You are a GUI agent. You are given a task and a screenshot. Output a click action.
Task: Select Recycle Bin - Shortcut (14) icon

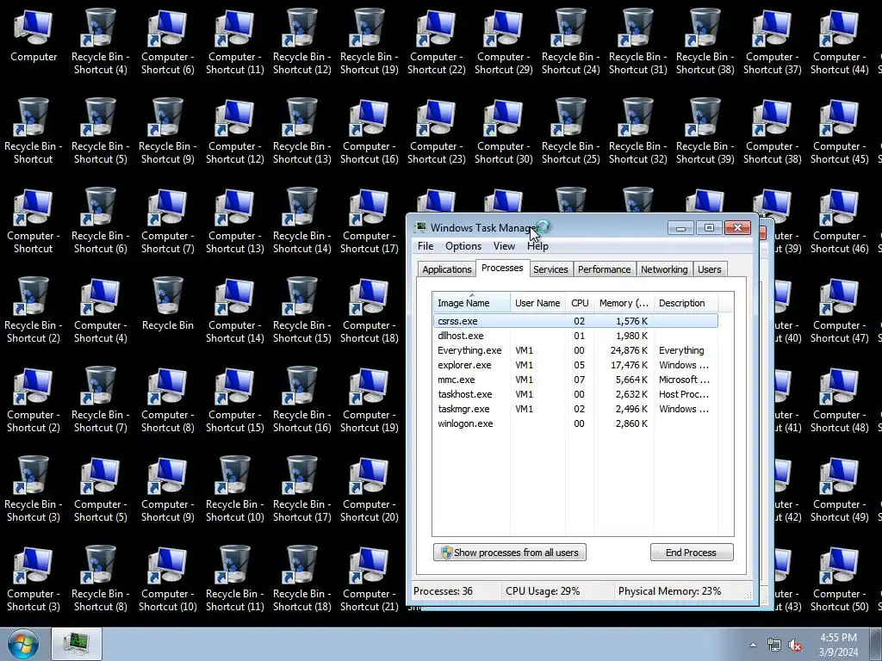[302, 219]
